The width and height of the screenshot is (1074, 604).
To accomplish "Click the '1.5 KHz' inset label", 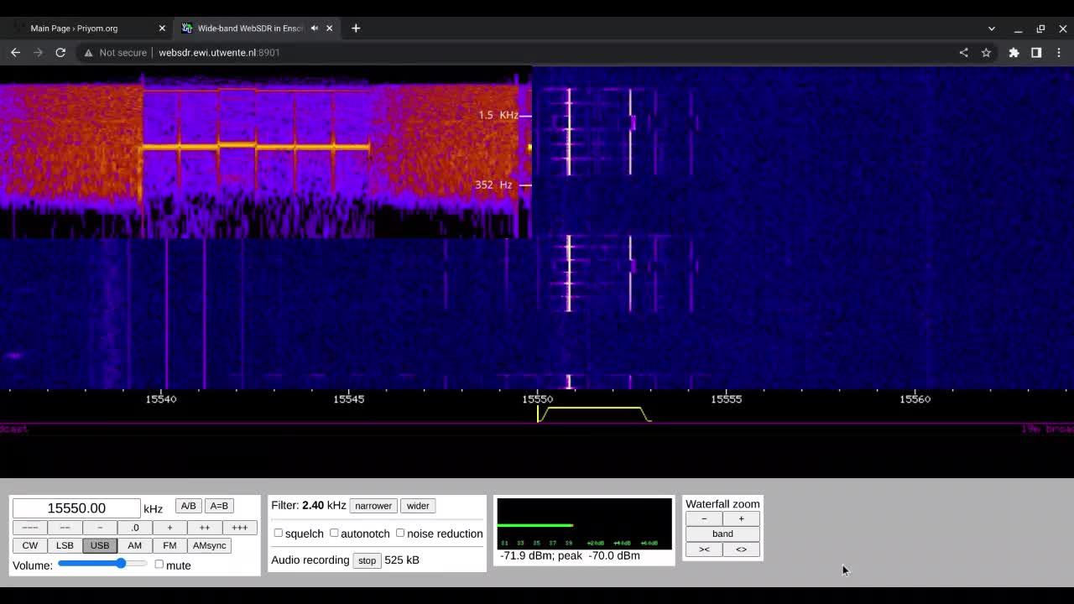I will [498, 115].
